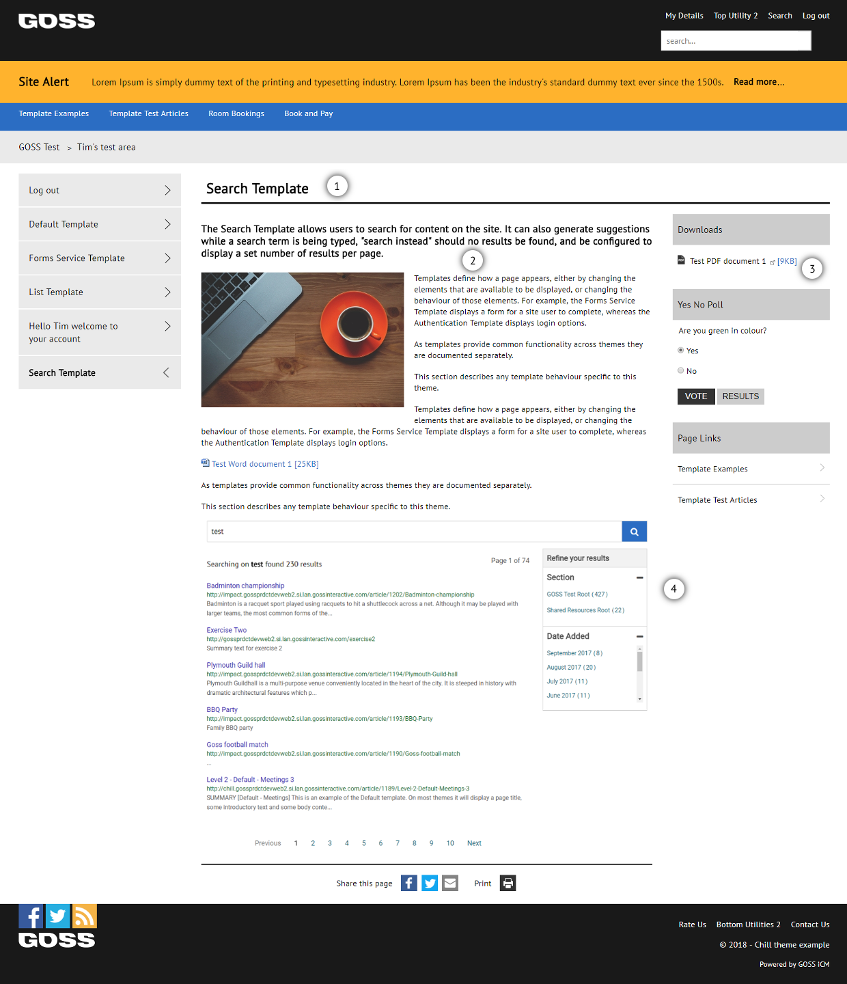Click the PDF icon beside Test PDF document
The image size is (847, 984).
click(681, 260)
